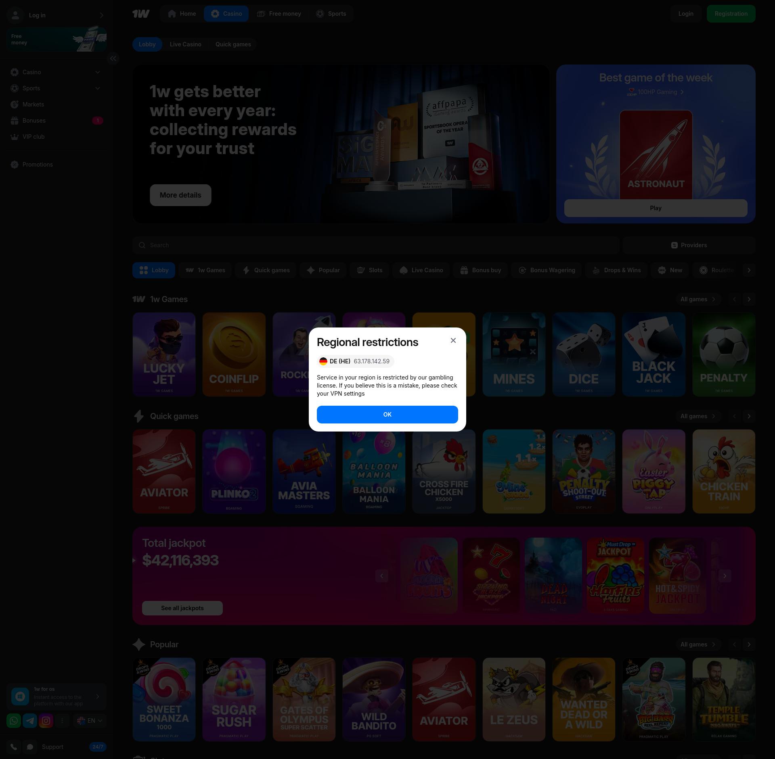This screenshot has width=775, height=759.
Task: Collapse sidebar with double-chevron icon
Action: (x=113, y=58)
